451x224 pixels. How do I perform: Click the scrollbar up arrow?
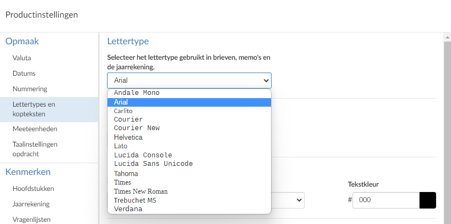point(448,37)
